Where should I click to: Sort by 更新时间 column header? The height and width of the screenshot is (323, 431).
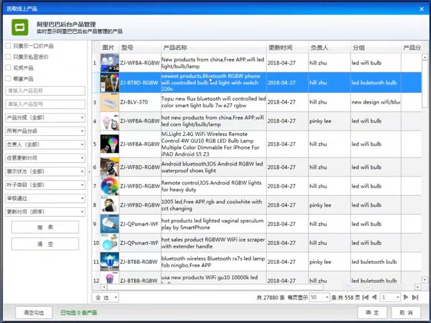click(288, 48)
